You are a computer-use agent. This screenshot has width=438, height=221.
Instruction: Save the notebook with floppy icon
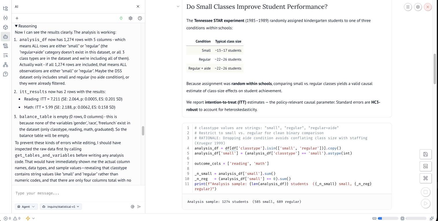pyautogui.click(x=426, y=154)
